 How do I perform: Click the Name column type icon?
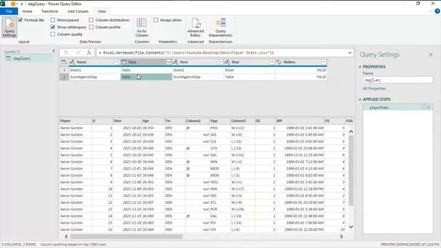click(x=72, y=62)
